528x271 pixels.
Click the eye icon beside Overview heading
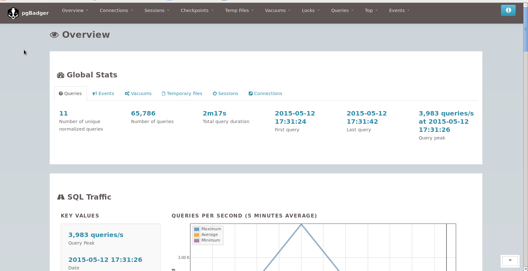[54, 35]
